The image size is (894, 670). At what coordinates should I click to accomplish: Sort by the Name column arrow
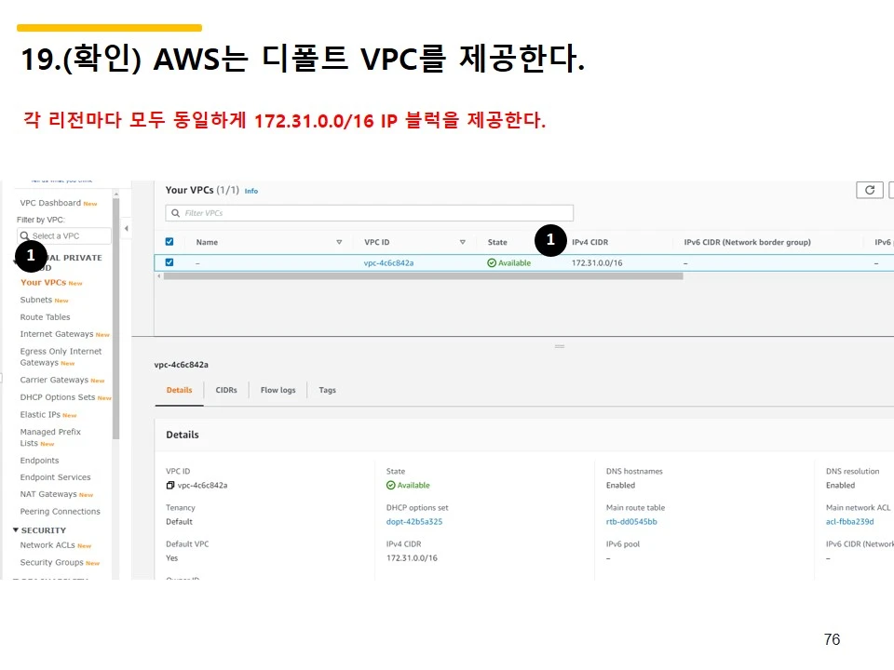[339, 242]
